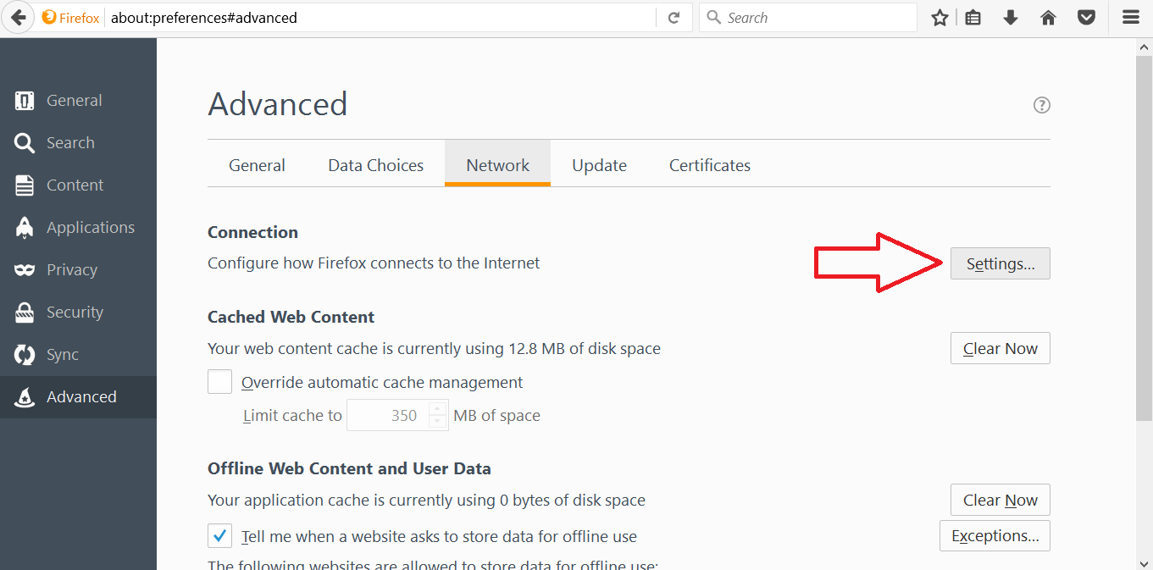
Task: Open the Certificates tab
Action: click(x=709, y=164)
